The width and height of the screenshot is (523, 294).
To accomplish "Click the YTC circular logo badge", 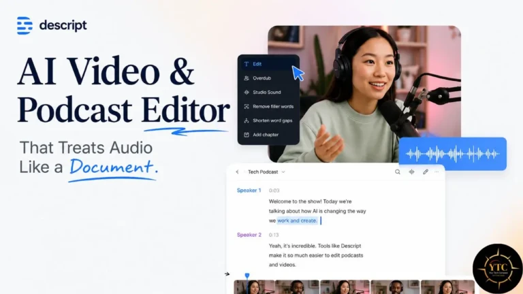I will coord(497,268).
